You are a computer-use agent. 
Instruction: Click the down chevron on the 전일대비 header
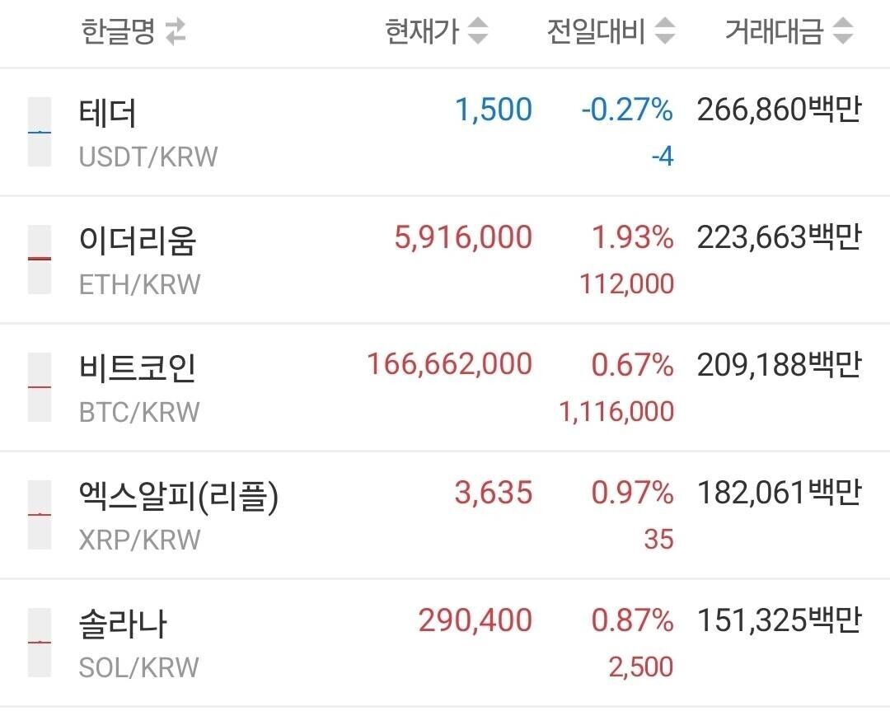(663, 38)
